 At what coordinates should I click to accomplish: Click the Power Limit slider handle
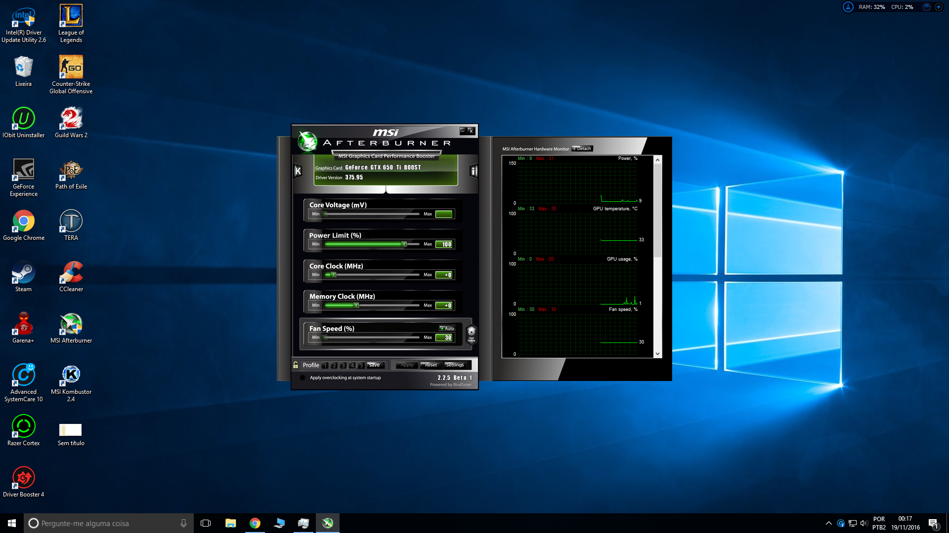coord(404,244)
